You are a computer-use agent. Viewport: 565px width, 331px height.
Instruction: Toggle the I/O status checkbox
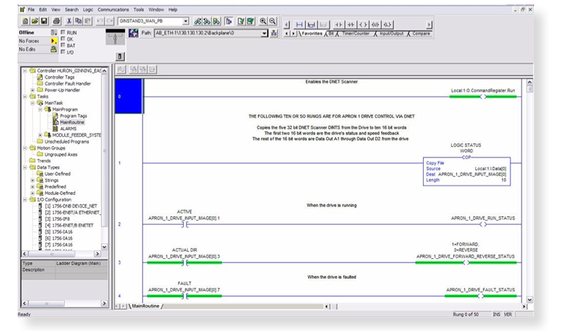(63, 52)
